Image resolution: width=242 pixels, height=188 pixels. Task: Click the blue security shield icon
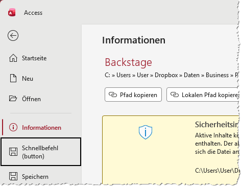pyautogui.click(x=146, y=132)
